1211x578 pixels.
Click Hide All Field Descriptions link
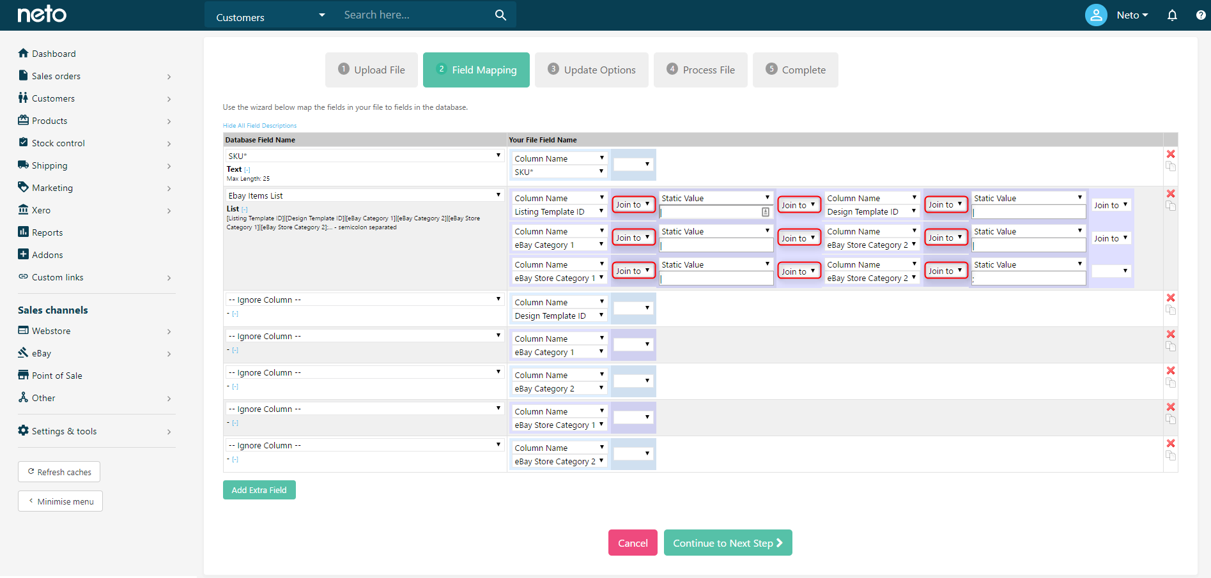tap(259, 126)
